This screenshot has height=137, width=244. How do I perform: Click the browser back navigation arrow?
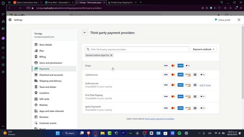pos(10,8)
